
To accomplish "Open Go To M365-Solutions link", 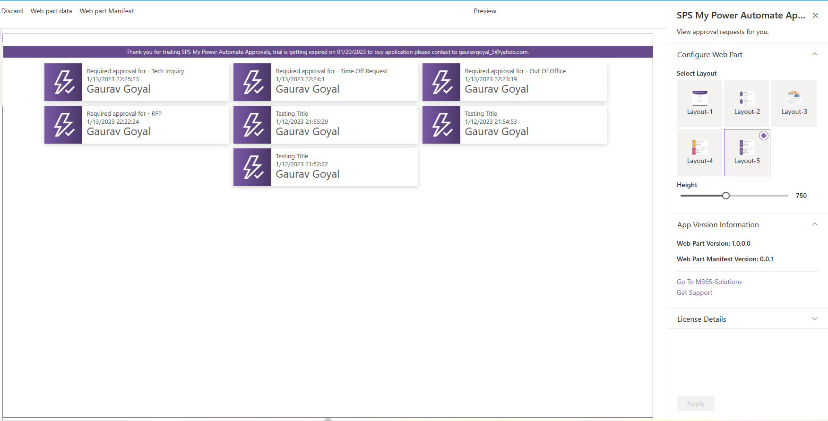I will (x=709, y=282).
